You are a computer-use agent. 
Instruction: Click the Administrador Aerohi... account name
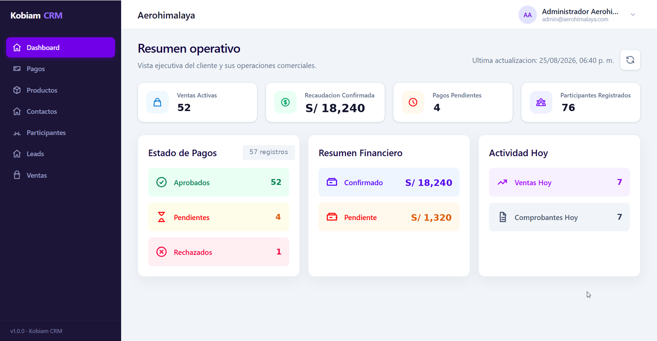580,11
